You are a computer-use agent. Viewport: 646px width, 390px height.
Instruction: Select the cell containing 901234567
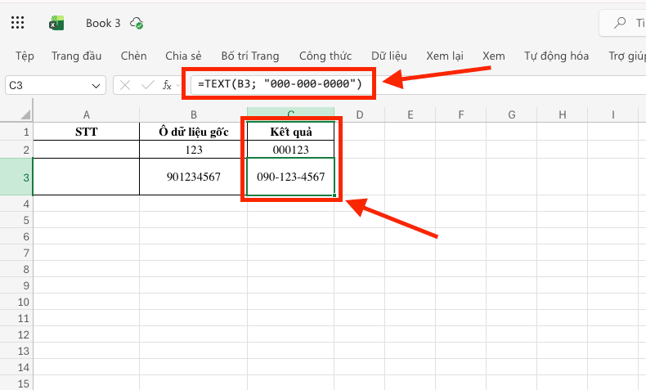coord(193,177)
